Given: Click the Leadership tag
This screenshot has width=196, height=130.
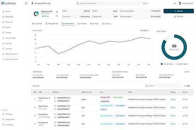Looking at the screenshot, I should point(105,101).
